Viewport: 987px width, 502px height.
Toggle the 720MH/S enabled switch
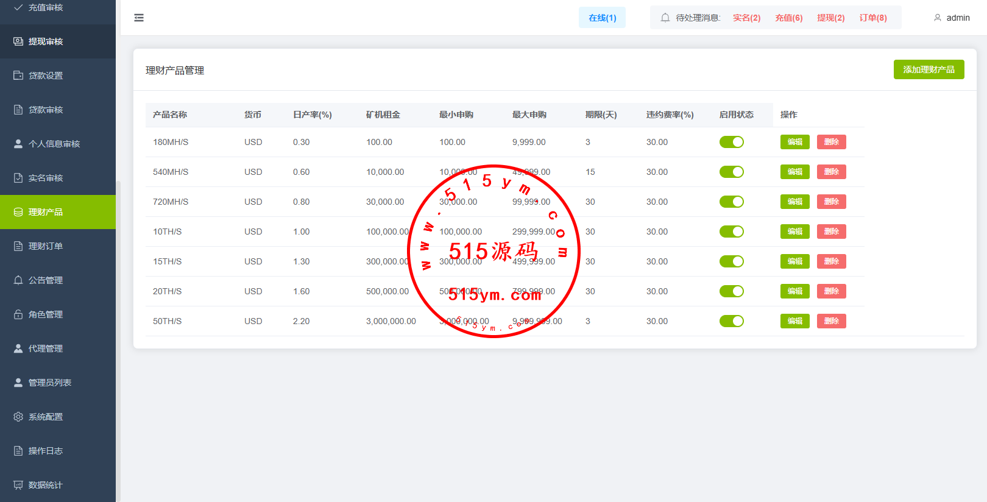coord(732,202)
